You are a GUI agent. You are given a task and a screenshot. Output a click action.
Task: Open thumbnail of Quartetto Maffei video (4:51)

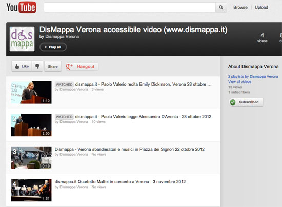click(x=31, y=190)
